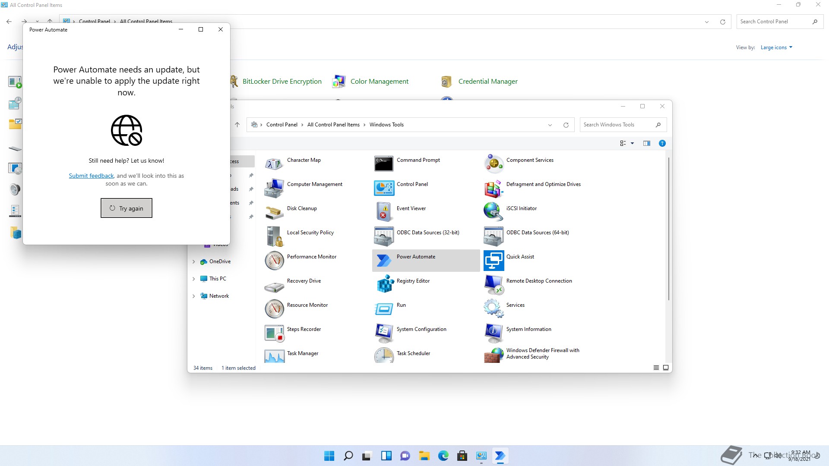
Task: Open the Services gear icon
Action: pos(494,309)
